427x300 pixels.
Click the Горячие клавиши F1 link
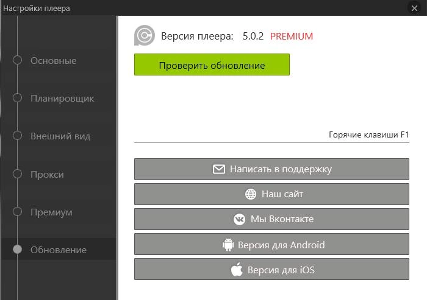[368, 134]
